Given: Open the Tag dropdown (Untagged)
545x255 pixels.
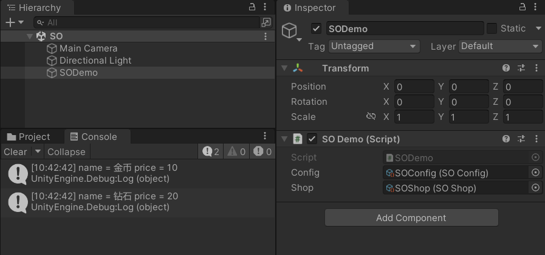Looking at the screenshot, I should [374, 47].
